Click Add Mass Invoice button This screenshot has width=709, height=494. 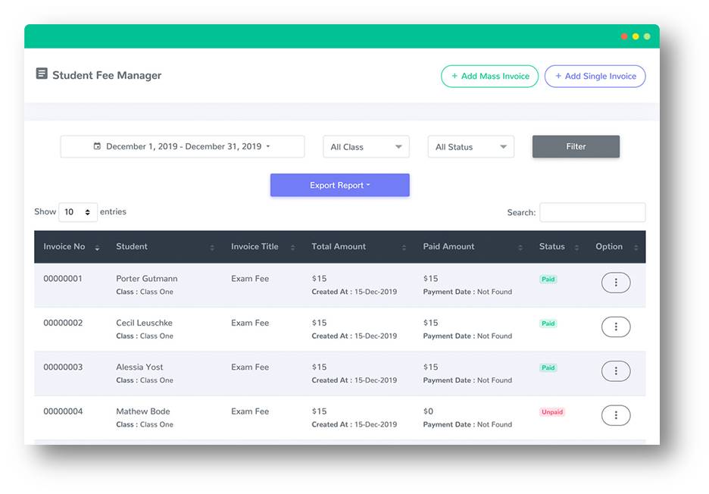pyautogui.click(x=489, y=77)
